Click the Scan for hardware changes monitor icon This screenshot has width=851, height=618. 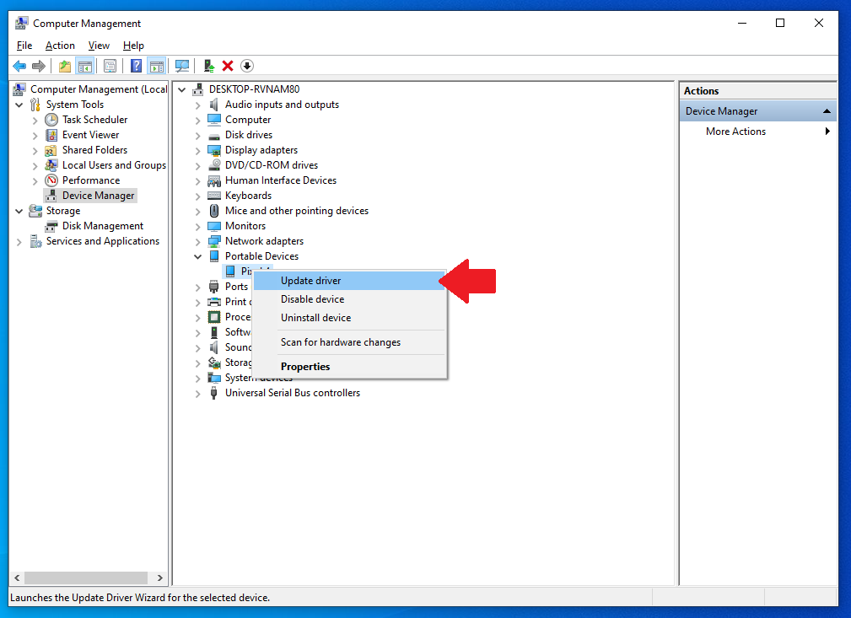181,66
